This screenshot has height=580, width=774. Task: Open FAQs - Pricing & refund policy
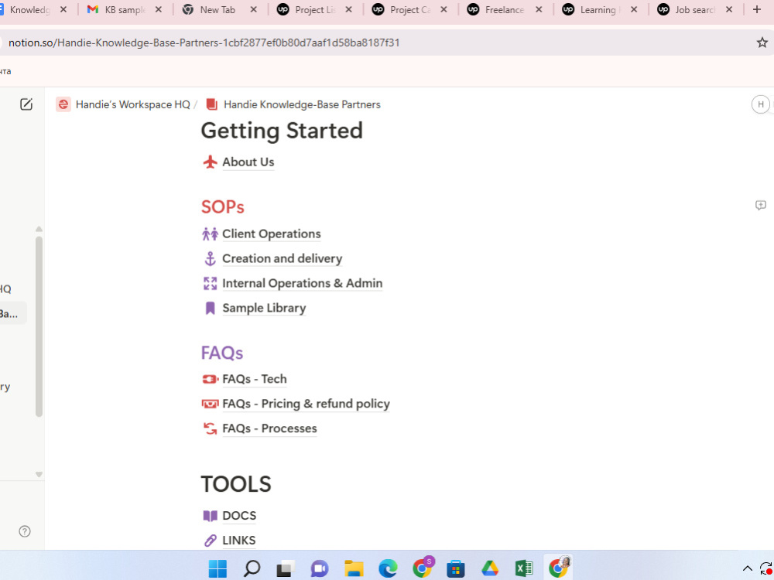click(306, 404)
